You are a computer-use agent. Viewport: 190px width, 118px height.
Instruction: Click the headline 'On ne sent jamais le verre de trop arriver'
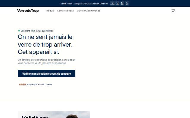click(45, 45)
